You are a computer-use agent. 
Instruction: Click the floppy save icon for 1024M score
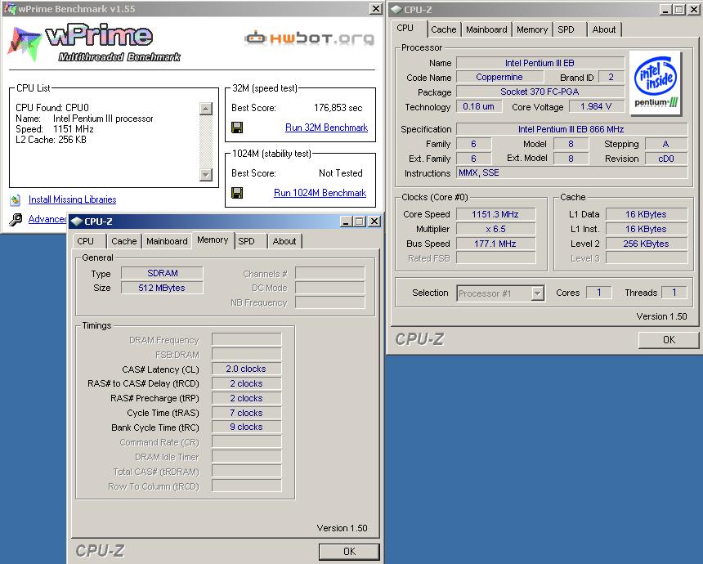pyautogui.click(x=237, y=193)
